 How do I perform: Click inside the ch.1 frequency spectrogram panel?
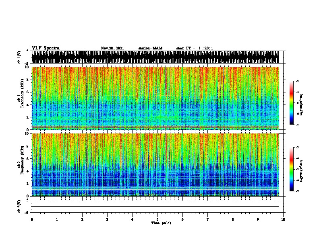[155, 98]
